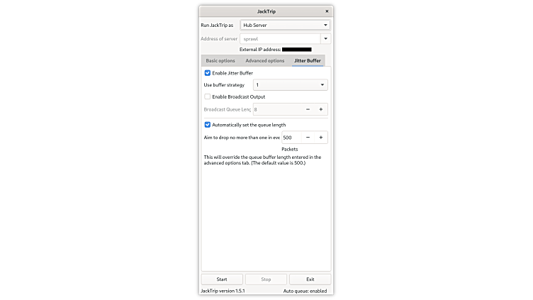The image size is (533, 300).
Task: Click the Broadcast Queue Length plus icon
Action: click(x=320, y=109)
